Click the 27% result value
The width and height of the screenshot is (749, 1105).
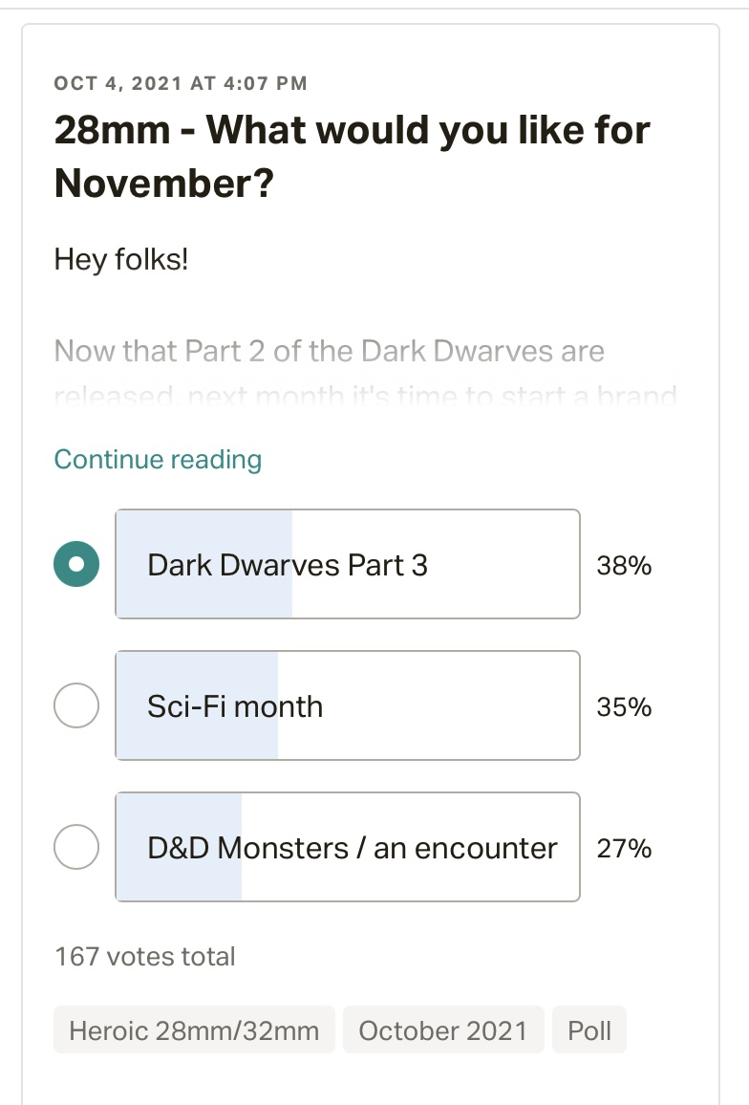(x=624, y=848)
